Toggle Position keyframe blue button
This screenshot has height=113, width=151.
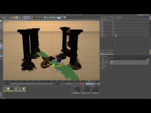(87, 84)
